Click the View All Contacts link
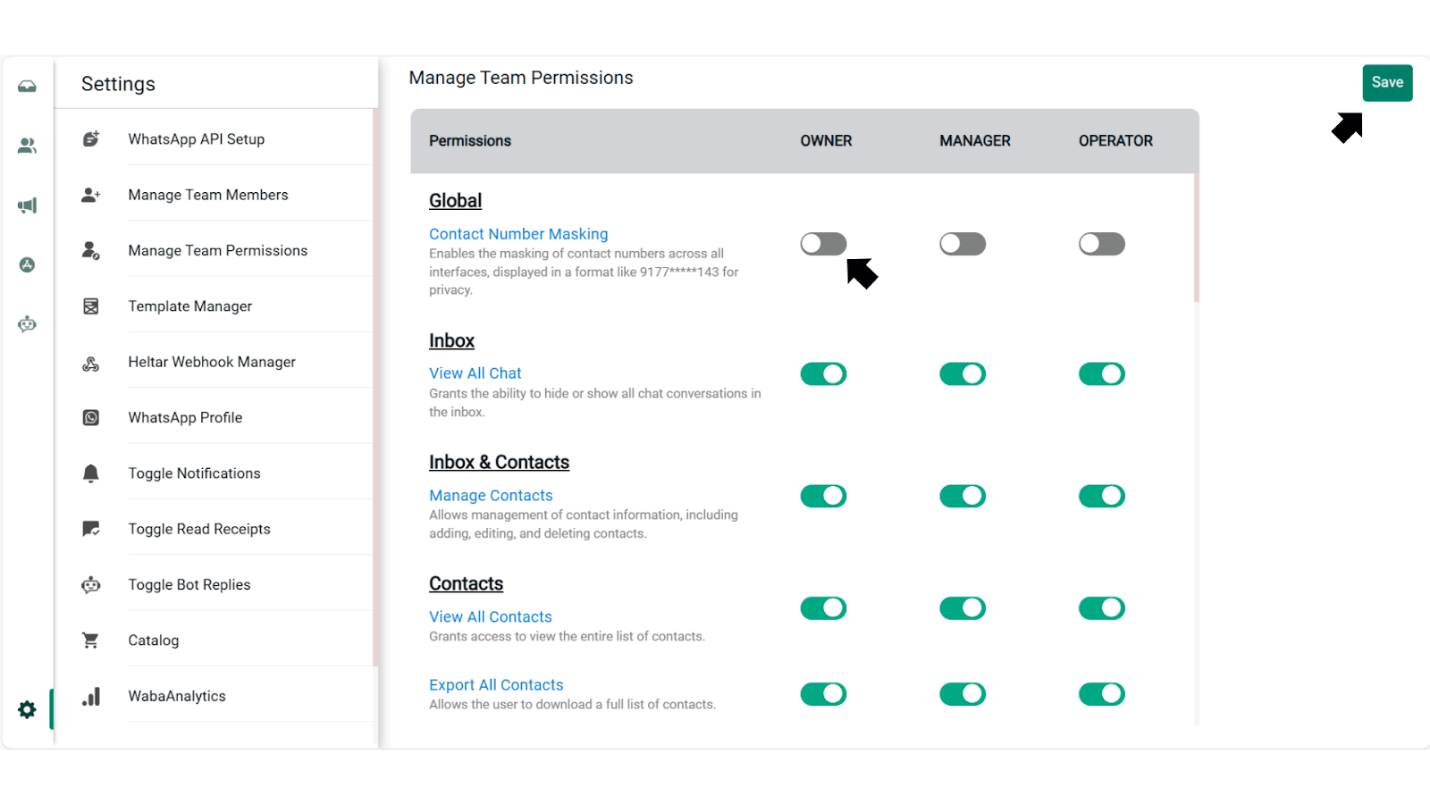Screen dimensions: 1430x804 pyautogui.click(x=490, y=616)
